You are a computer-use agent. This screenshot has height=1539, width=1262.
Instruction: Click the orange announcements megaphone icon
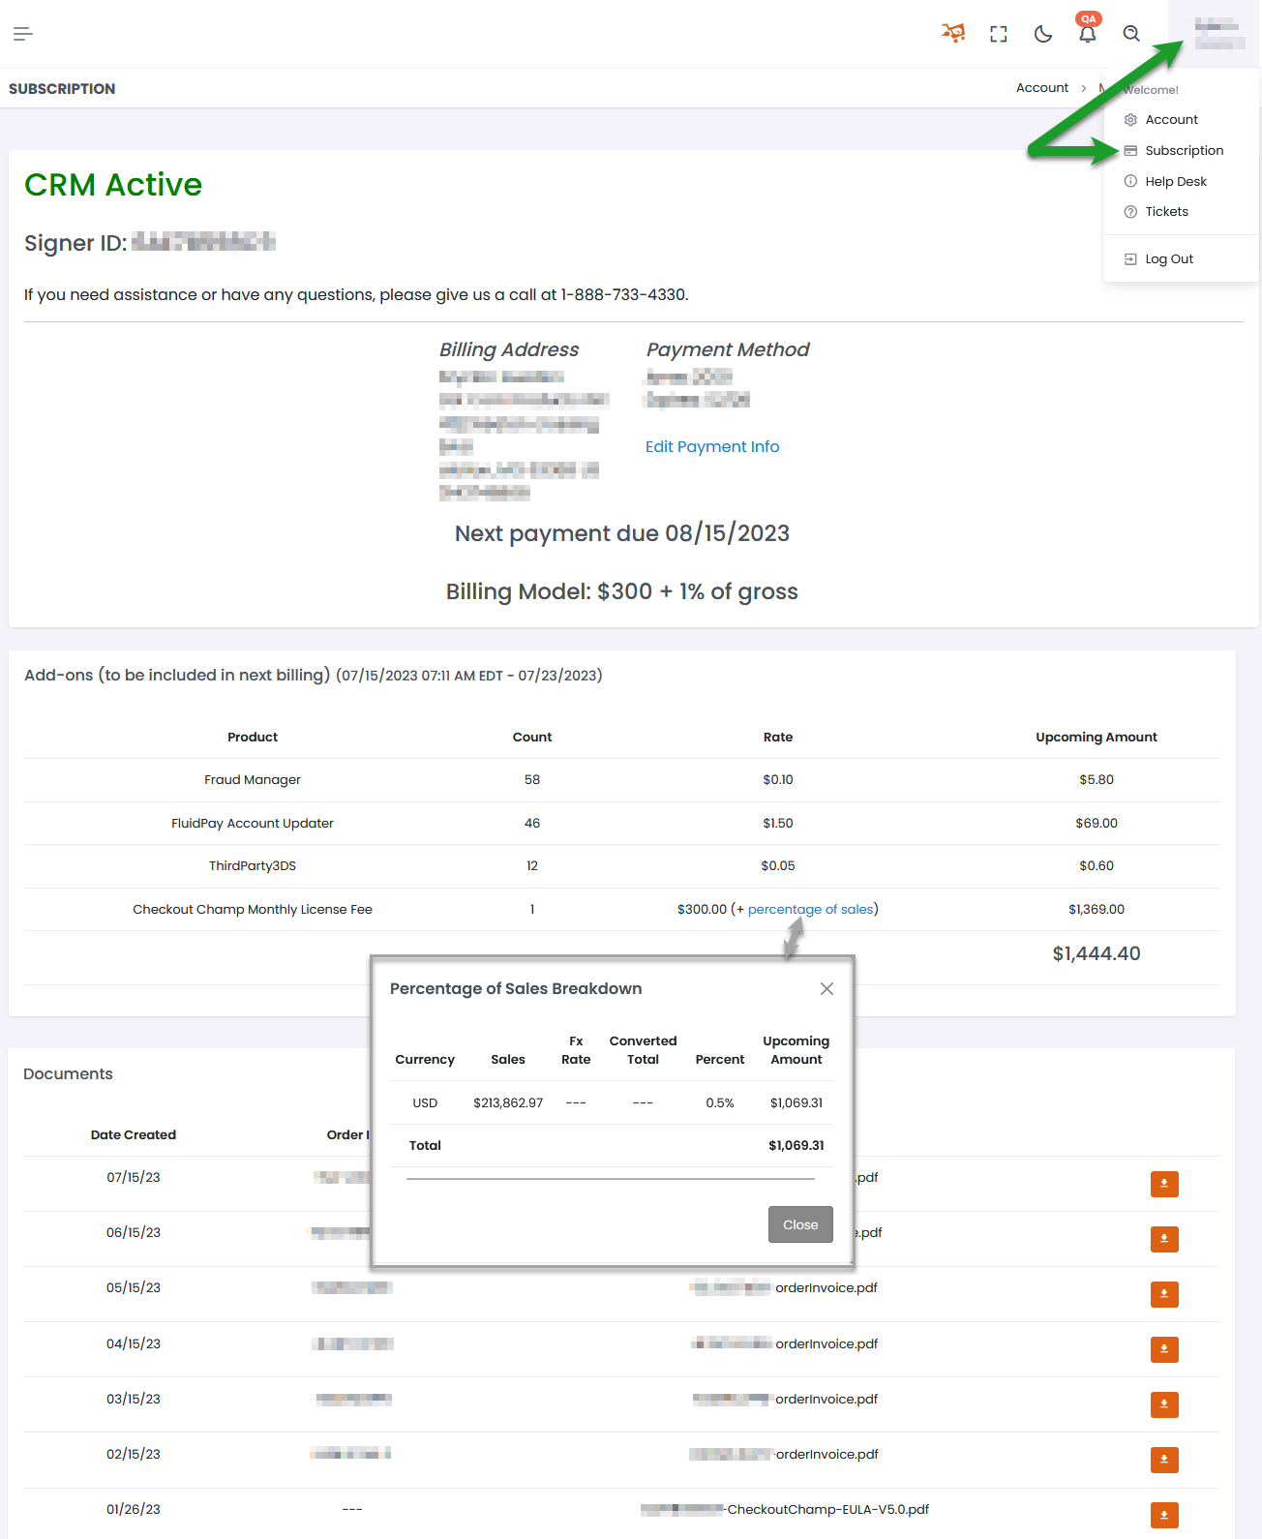[953, 34]
